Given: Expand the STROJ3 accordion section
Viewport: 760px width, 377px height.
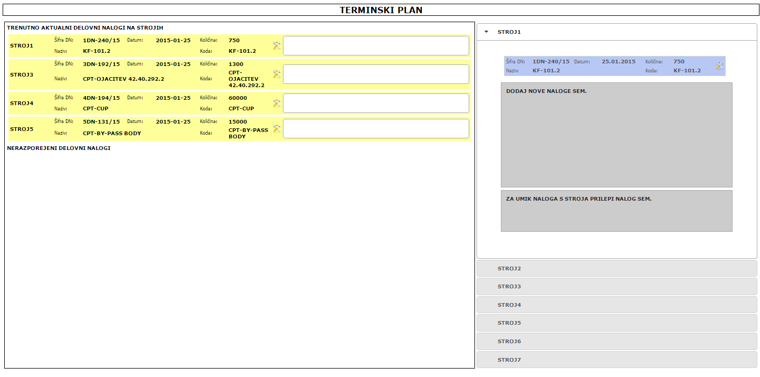Looking at the screenshot, I should (616, 287).
